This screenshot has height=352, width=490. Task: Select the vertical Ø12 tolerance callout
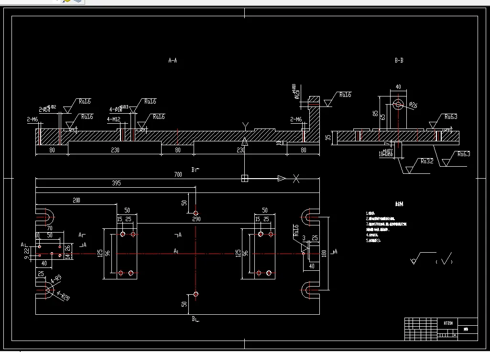point(295,92)
